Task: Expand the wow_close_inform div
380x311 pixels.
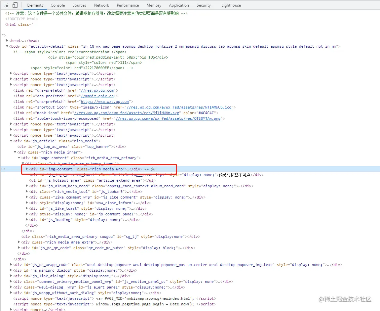Action: (x=27, y=202)
